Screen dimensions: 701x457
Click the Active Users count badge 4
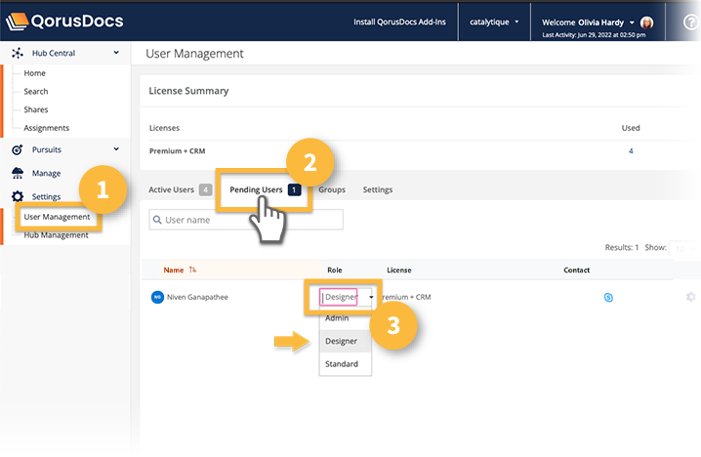tap(205, 189)
